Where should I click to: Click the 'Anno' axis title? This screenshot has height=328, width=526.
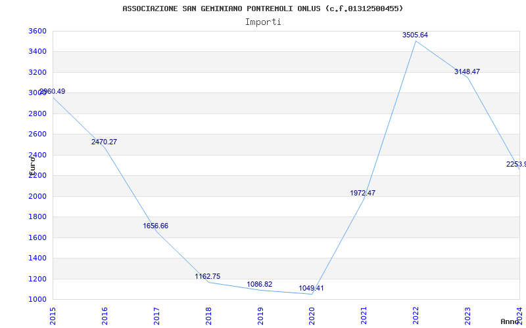tap(510, 321)
